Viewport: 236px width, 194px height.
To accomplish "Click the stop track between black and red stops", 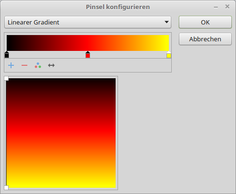I will coord(47,55).
